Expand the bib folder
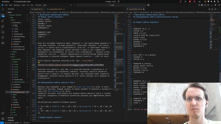 [x=14, y=97]
